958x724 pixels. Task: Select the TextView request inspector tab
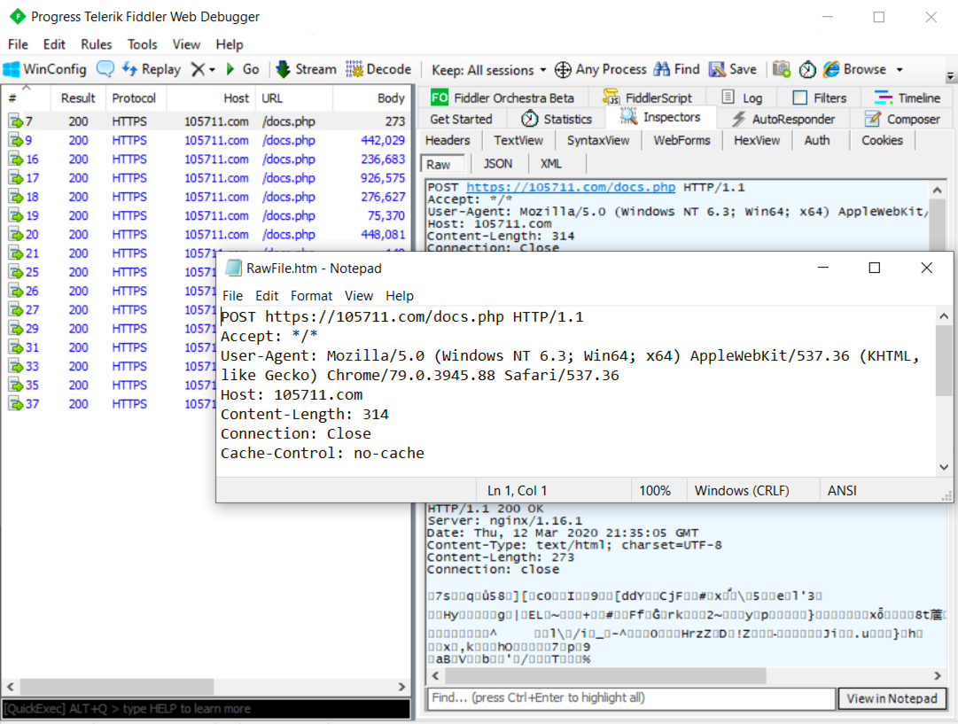tap(518, 141)
